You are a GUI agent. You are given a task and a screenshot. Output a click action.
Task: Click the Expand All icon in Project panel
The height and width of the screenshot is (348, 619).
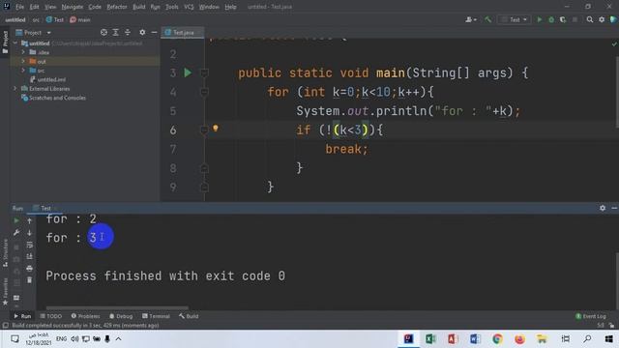[x=116, y=32]
